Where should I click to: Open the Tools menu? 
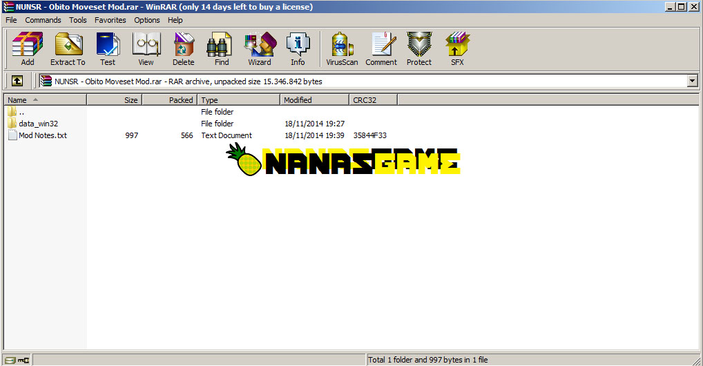click(77, 20)
